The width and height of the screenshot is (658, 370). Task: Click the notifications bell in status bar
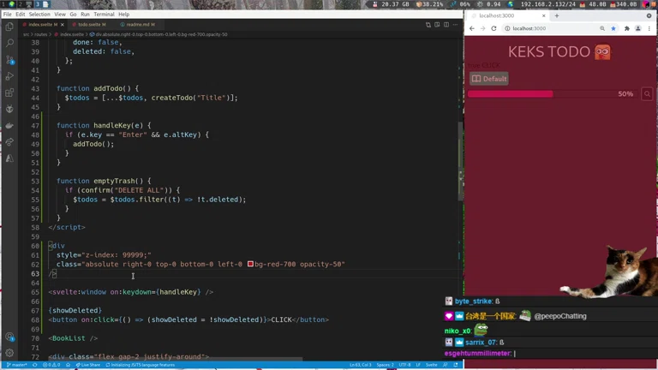(x=456, y=365)
